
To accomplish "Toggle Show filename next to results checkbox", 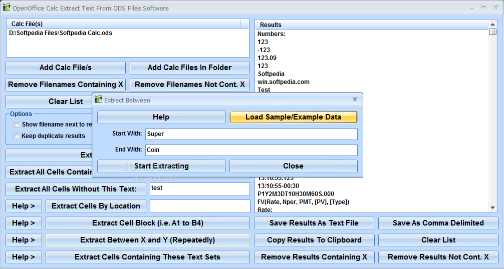I will (x=17, y=124).
